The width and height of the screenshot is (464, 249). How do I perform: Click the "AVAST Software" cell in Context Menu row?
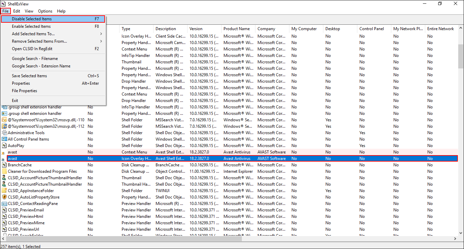(x=271, y=152)
